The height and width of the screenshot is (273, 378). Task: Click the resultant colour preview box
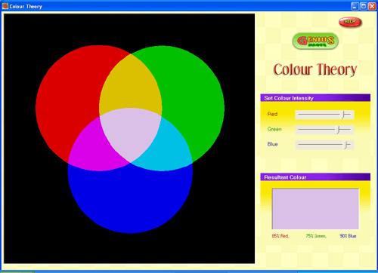tap(315, 209)
